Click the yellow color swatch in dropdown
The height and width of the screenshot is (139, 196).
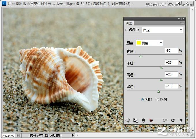pyautogui.click(x=139, y=43)
